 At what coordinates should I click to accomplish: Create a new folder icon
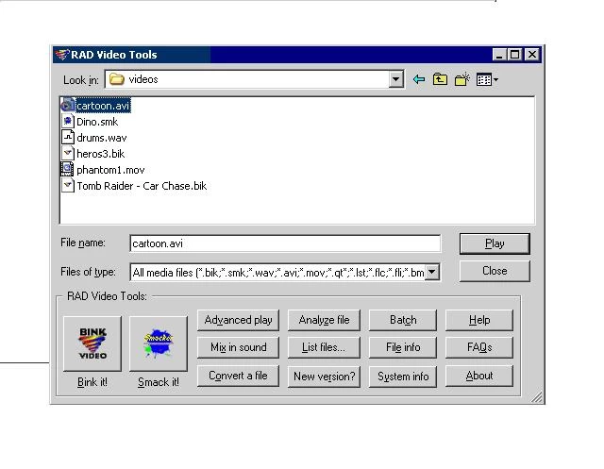[x=461, y=79]
